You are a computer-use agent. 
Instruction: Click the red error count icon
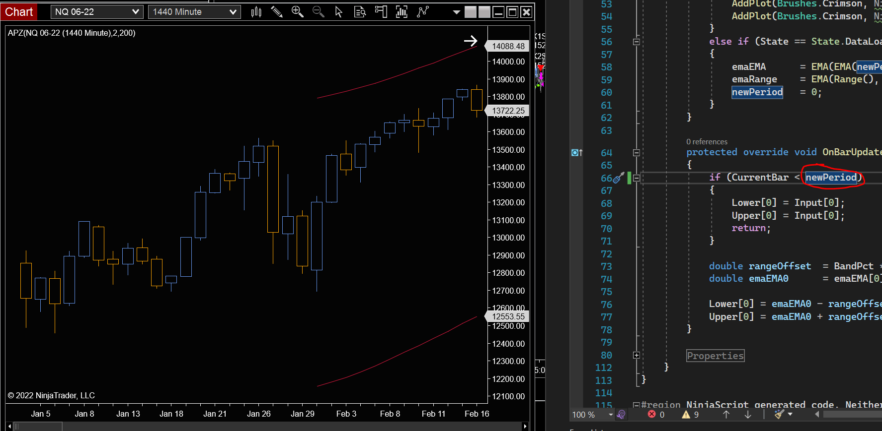tap(652, 415)
